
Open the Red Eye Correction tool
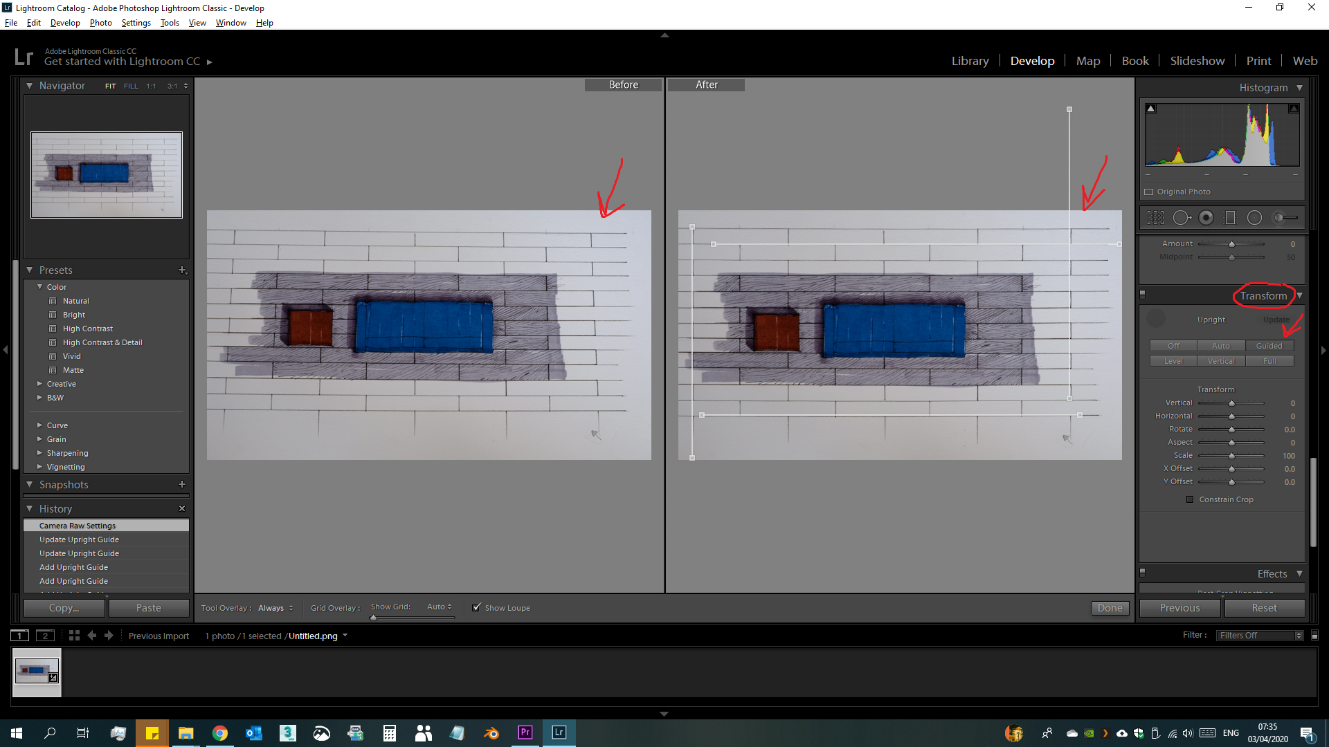pos(1206,217)
